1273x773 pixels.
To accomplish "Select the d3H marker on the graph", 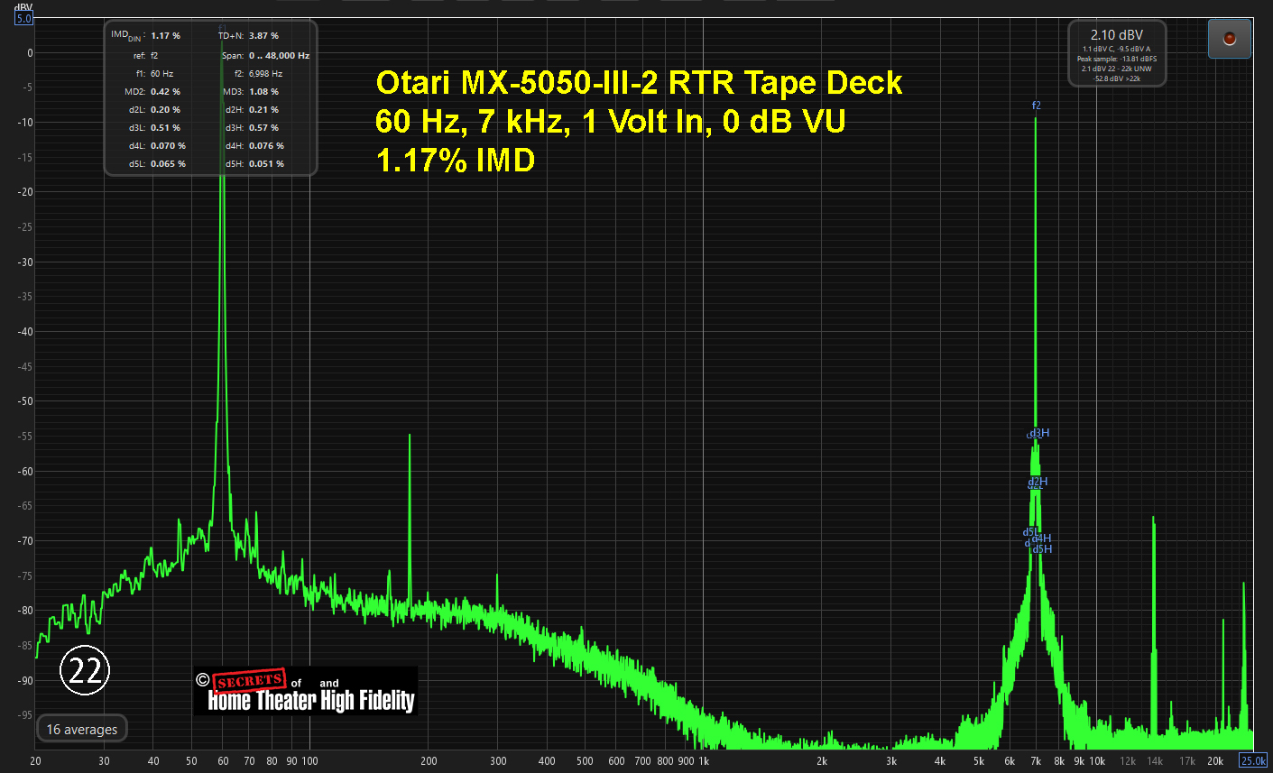I will (1039, 434).
